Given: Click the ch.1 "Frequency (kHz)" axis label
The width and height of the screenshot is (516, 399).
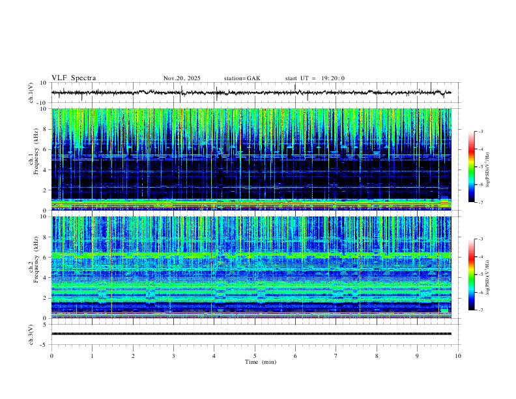Looking at the screenshot, I should [x=36, y=152].
